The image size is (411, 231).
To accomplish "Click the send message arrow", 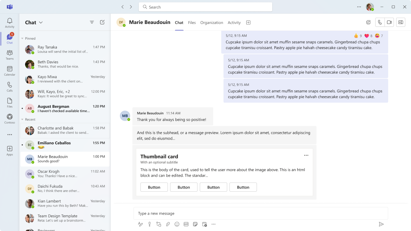I will [x=381, y=224].
